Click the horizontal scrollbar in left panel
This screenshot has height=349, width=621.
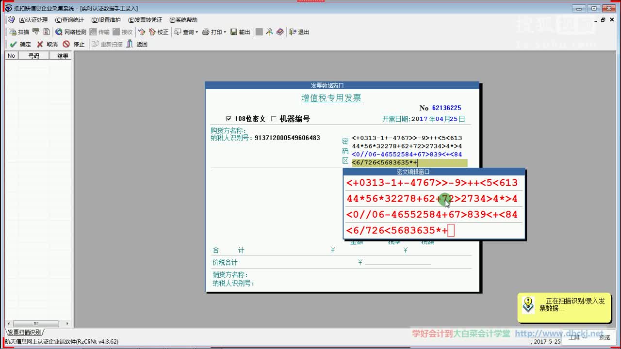click(36, 323)
